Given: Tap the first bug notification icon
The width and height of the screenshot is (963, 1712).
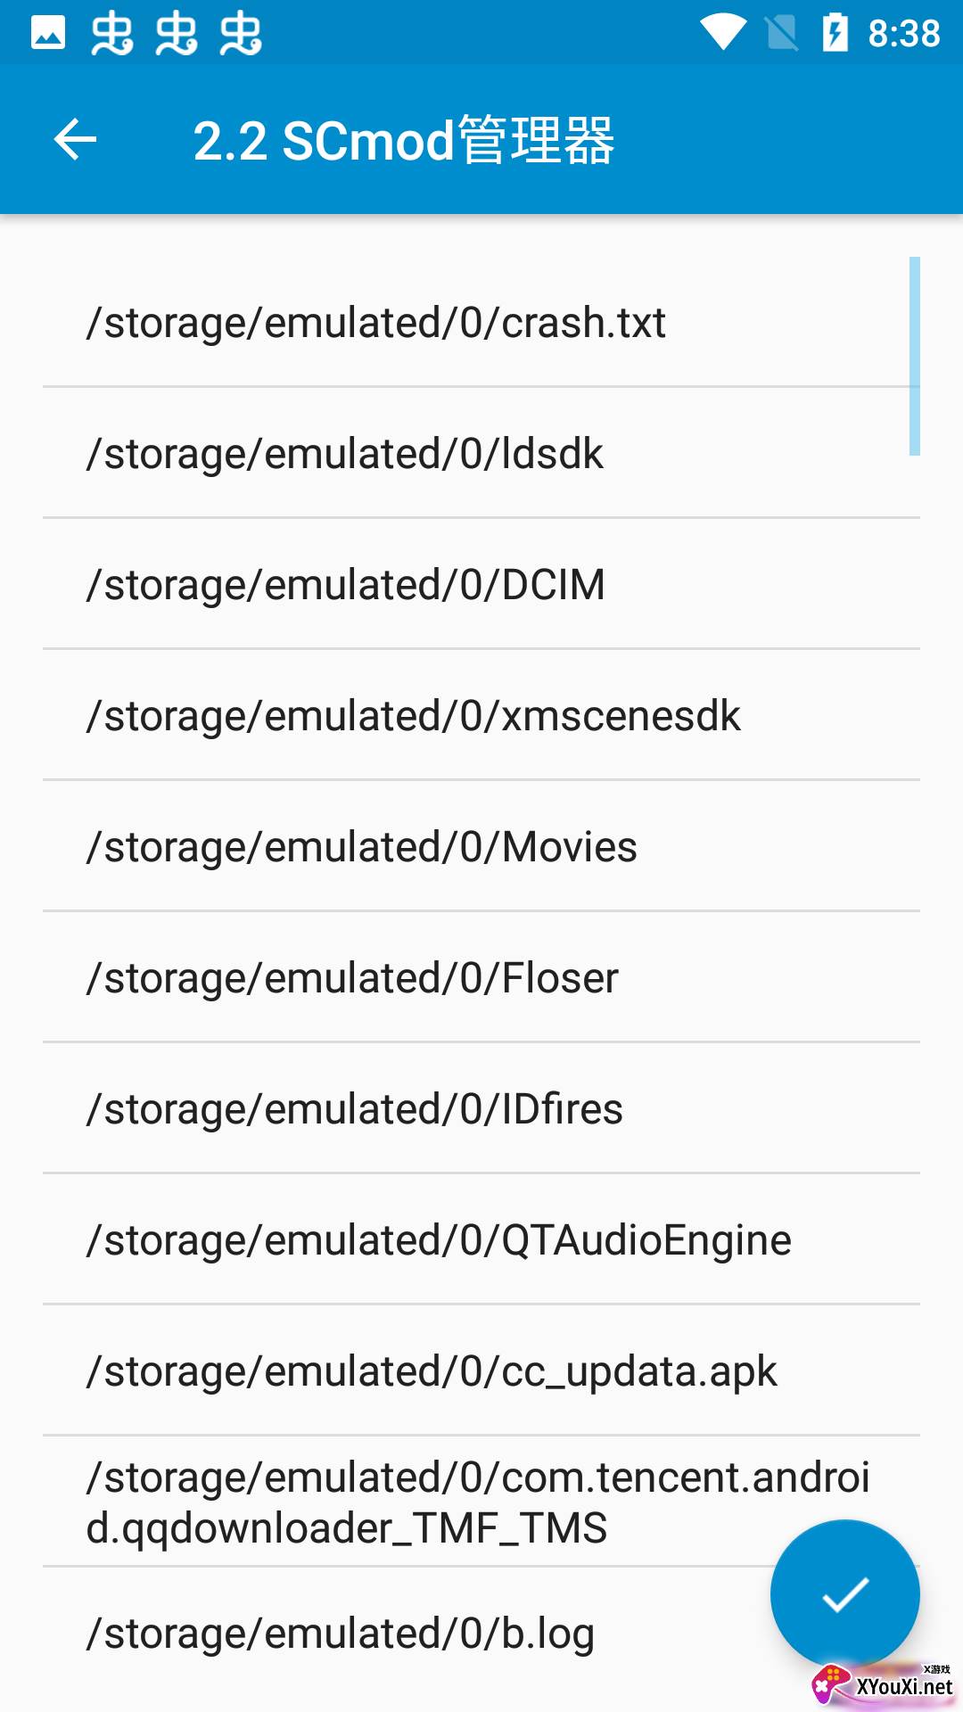Looking at the screenshot, I should pyautogui.click(x=112, y=34).
